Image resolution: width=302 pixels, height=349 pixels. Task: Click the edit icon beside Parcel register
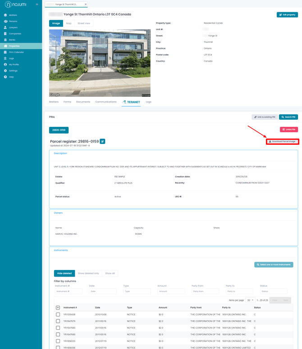[103, 141]
